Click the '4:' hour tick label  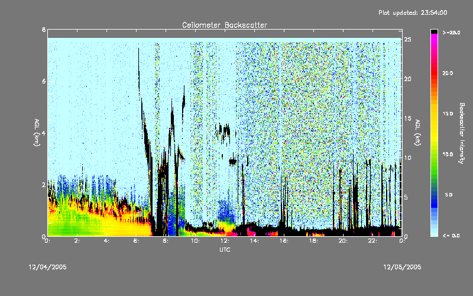coord(107,241)
